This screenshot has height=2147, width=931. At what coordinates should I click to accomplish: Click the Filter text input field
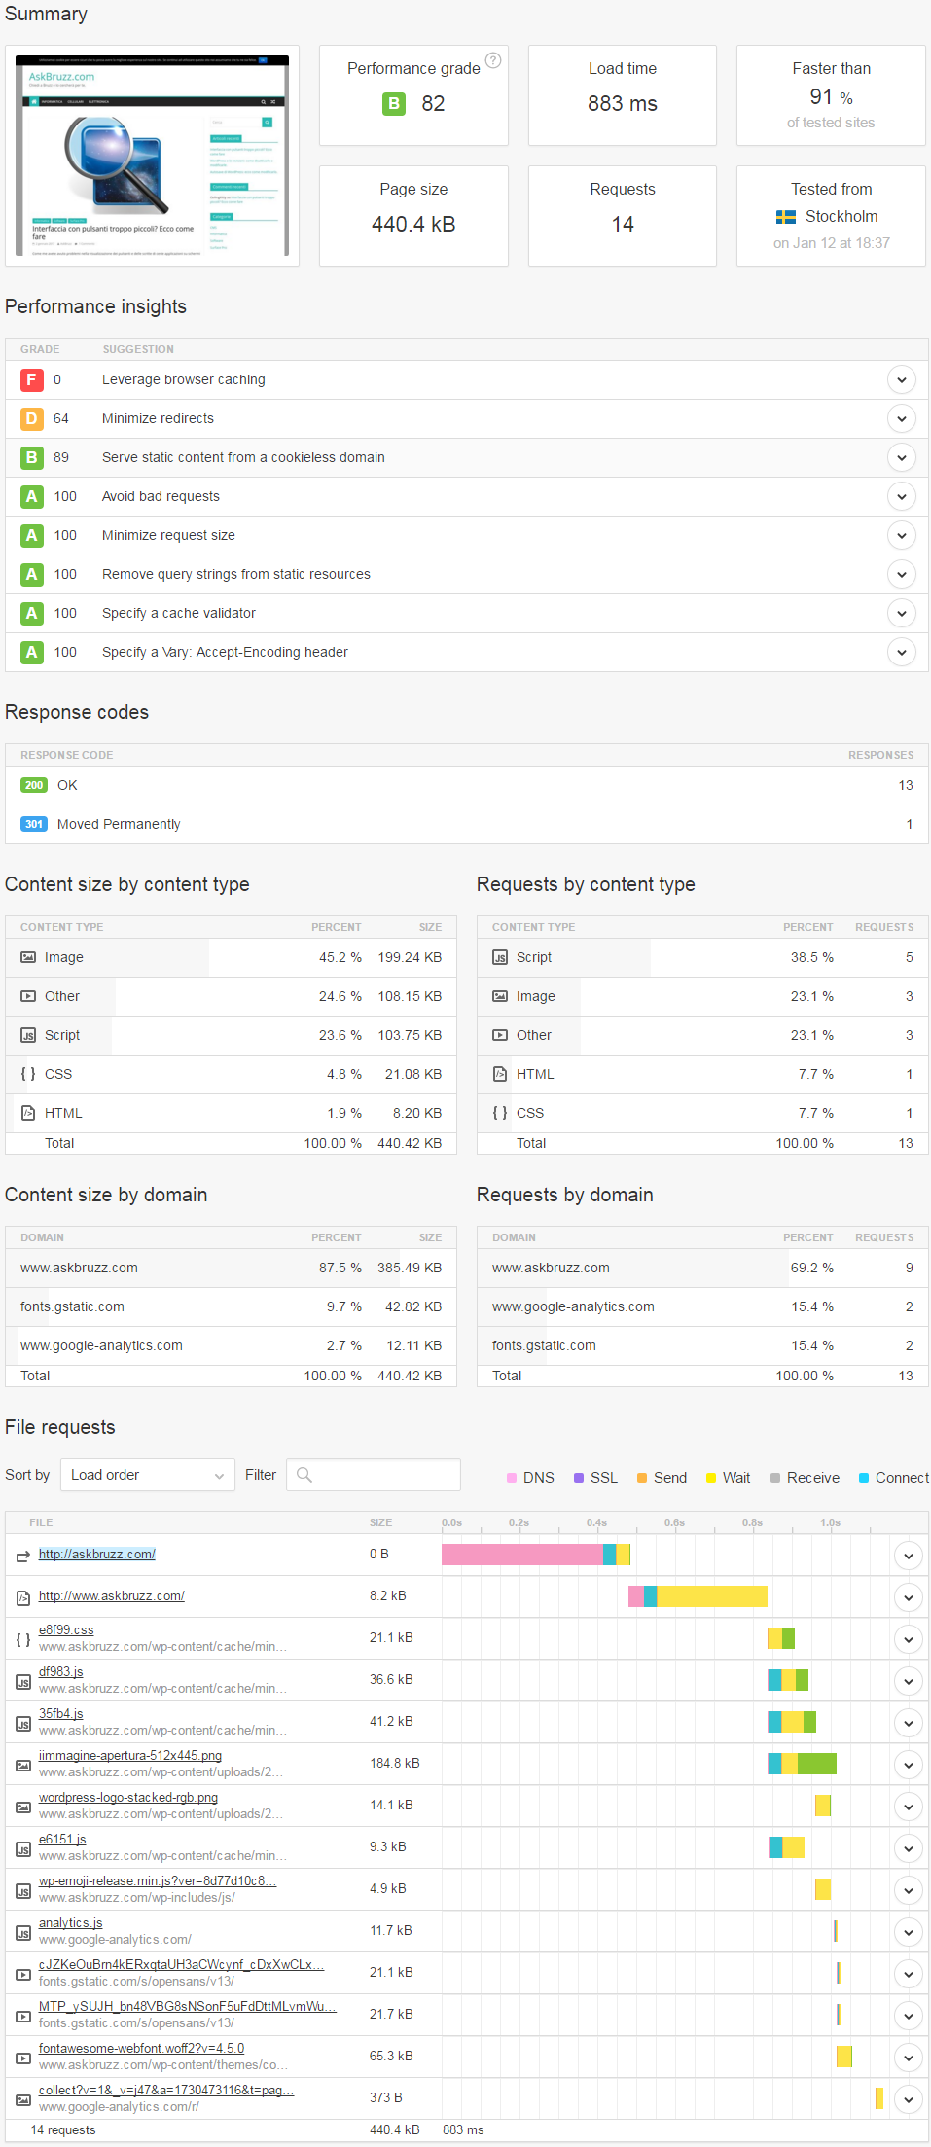point(374,1475)
